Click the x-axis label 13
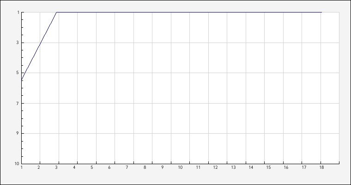 (233, 167)
